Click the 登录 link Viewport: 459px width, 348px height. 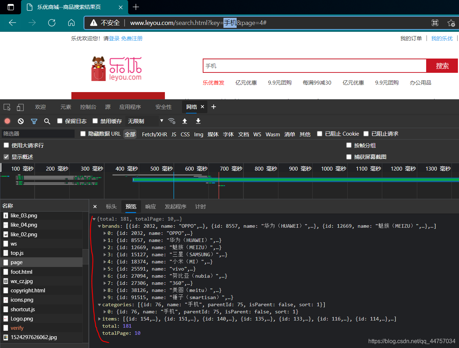(x=114, y=39)
